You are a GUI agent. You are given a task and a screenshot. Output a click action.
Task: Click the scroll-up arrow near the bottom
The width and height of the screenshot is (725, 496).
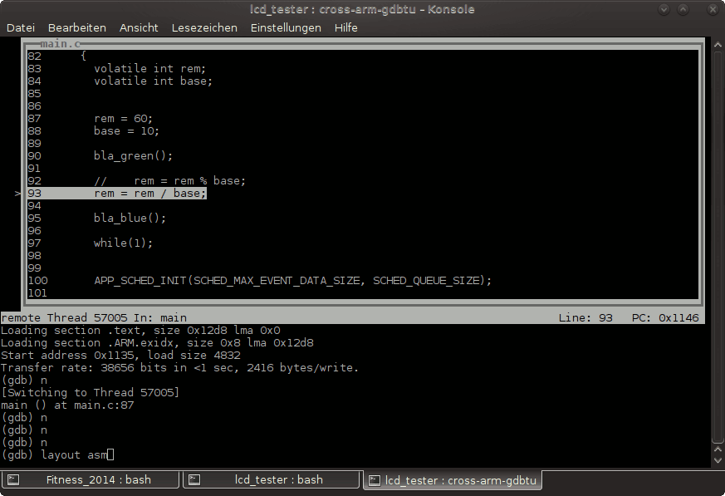[718, 449]
